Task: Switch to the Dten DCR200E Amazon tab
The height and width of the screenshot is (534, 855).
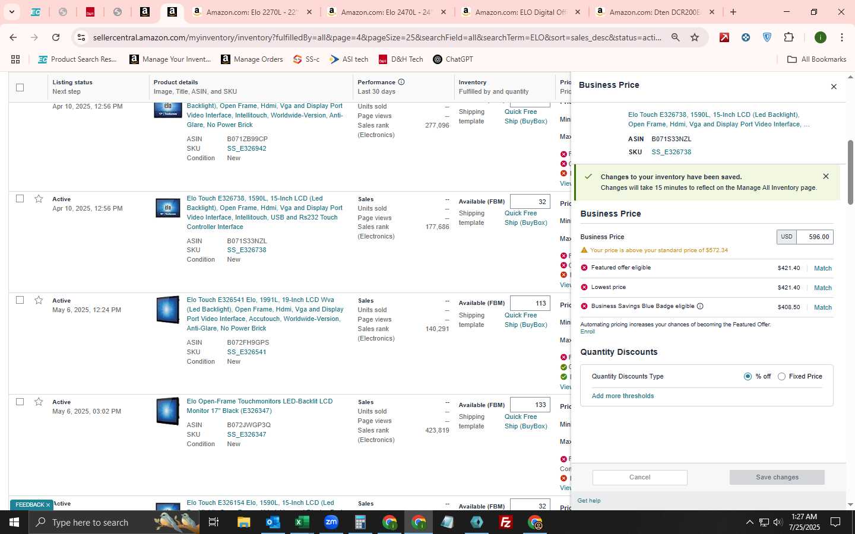Action: pos(655,12)
